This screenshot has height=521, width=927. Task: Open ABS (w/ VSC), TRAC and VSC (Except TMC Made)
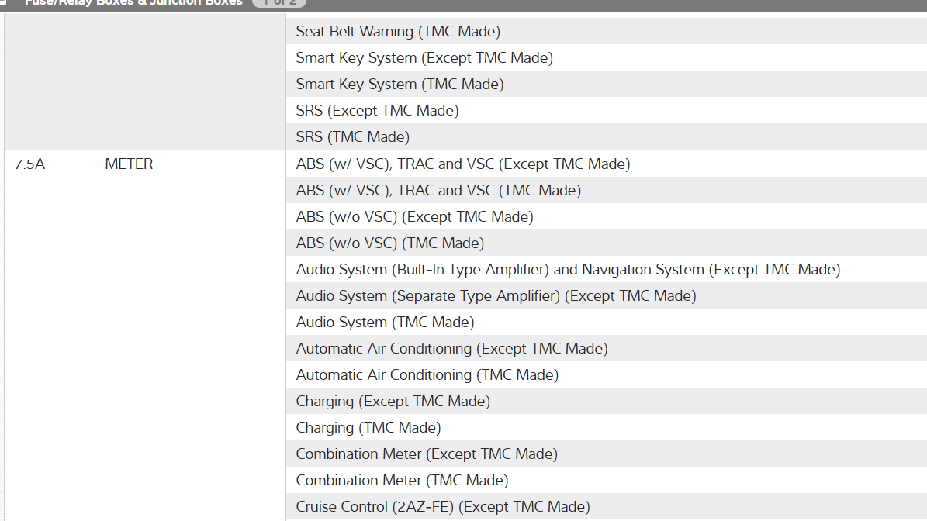tap(462, 164)
